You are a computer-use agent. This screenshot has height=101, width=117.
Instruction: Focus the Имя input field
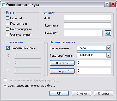88,18
